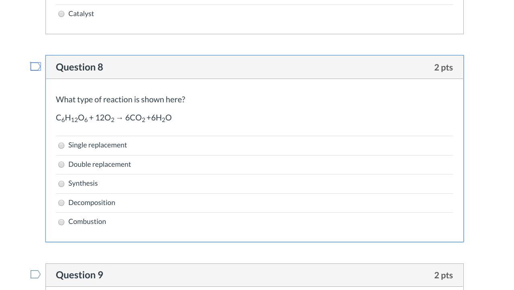This screenshot has height=290, width=514.
Task: Click the Synthesis answer text
Action: (x=83, y=183)
